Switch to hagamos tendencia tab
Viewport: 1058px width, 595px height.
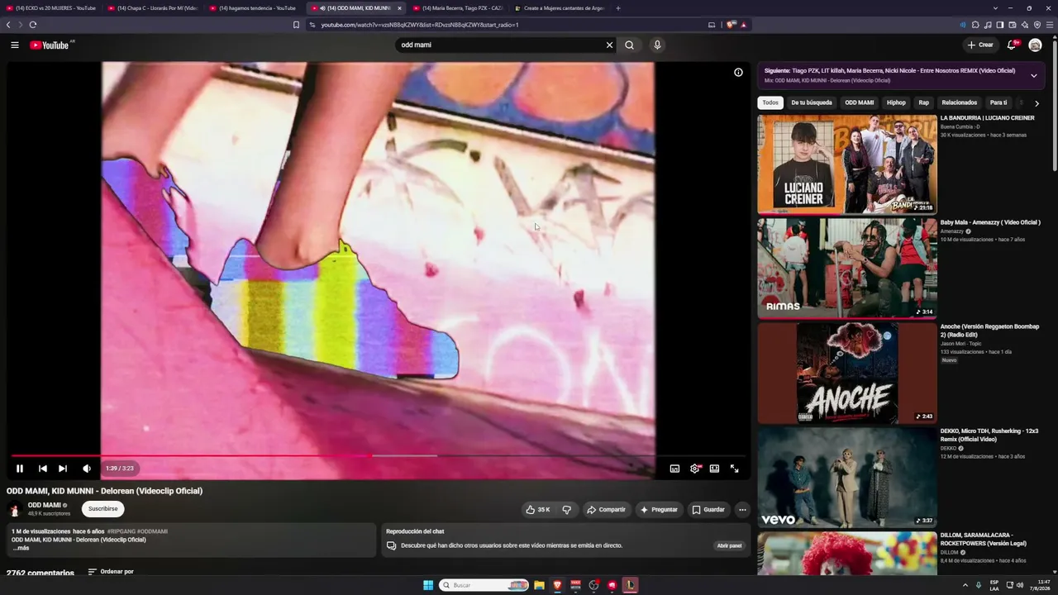[255, 8]
